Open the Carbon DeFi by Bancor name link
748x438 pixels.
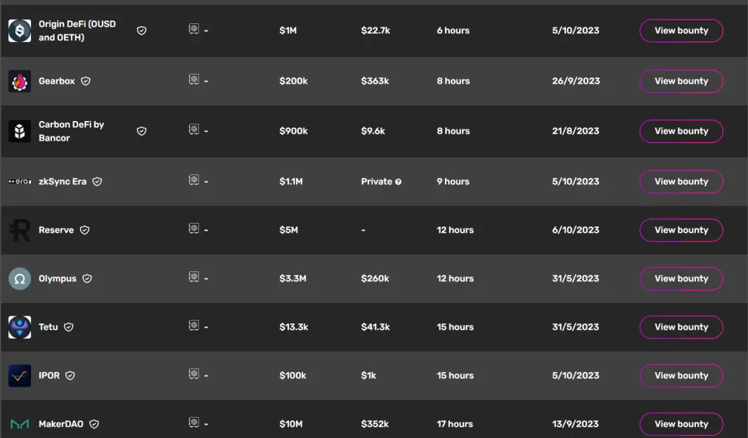point(72,131)
